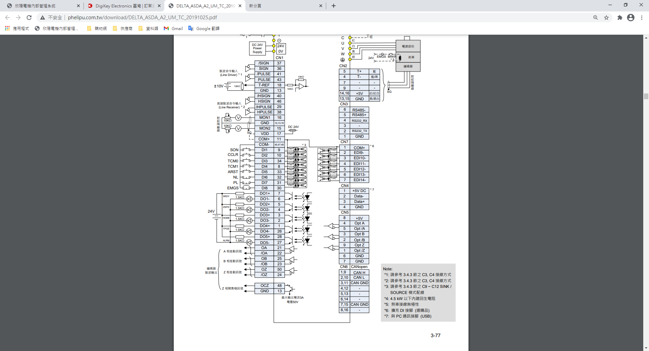Click the browser Back arrow
The width and height of the screenshot is (649, 351).
point(7,18)
